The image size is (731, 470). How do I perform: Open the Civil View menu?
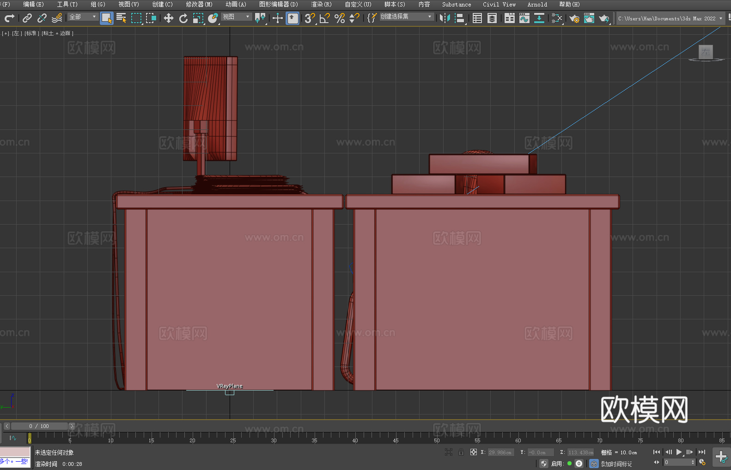coord(499,4)
